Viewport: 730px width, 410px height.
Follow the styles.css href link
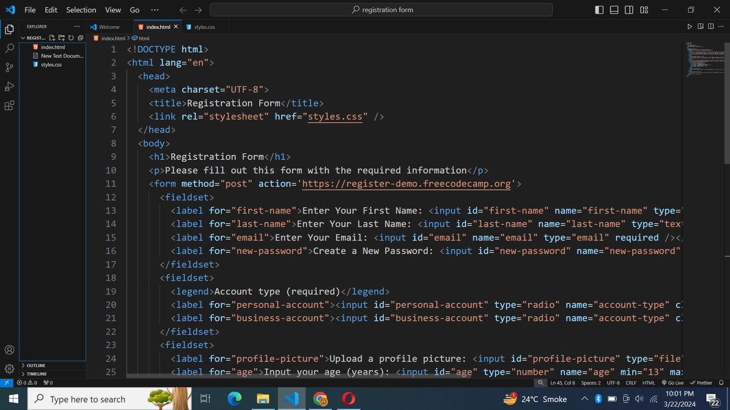[x=335, y=116]
